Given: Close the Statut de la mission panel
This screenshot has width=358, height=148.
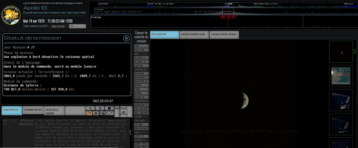Looking at the screenshot, I should pos(126,38).
